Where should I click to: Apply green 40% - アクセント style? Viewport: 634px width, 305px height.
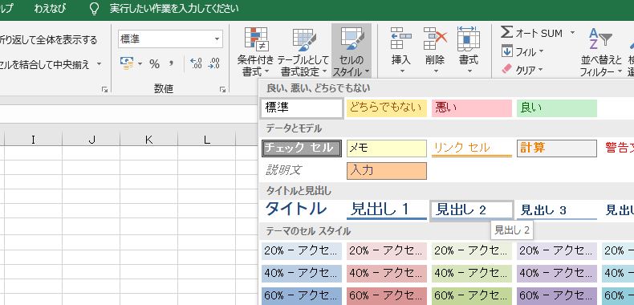471,274
